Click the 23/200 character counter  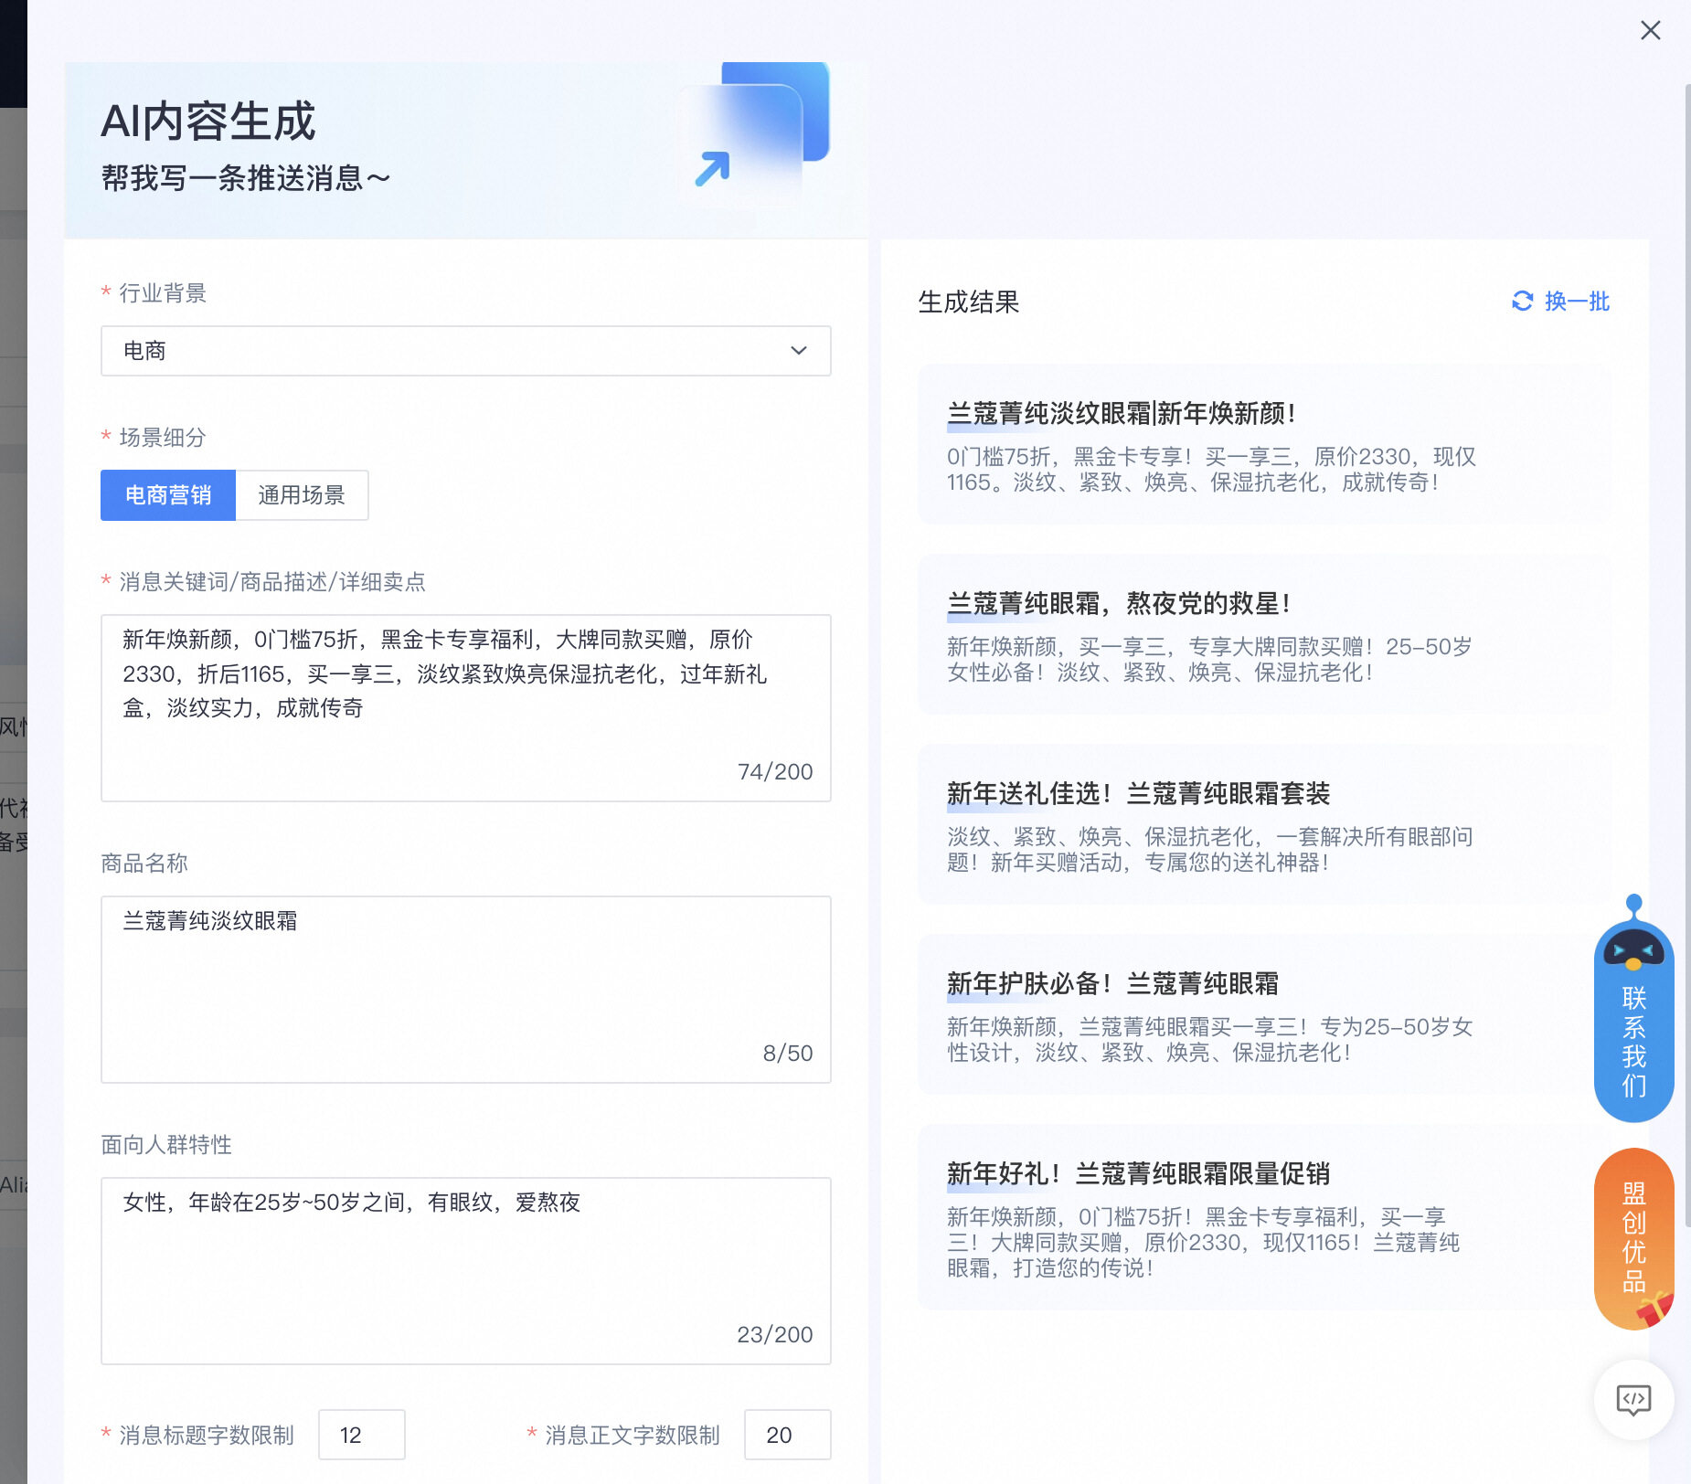pos(775,1335)
